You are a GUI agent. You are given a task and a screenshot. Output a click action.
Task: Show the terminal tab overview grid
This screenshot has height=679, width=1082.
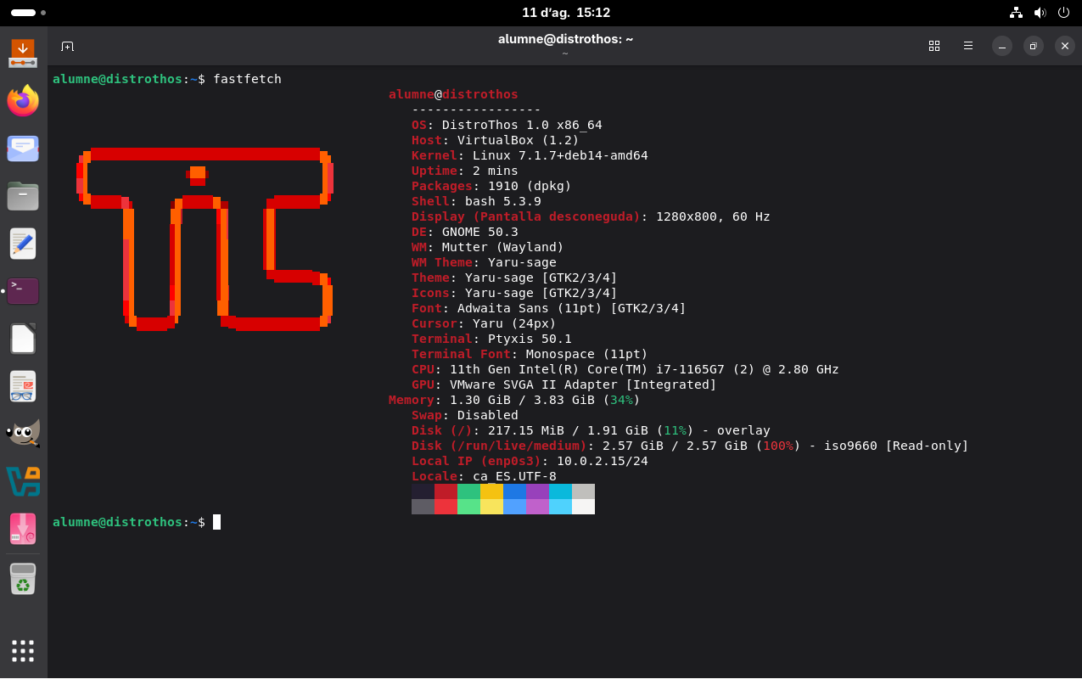tap(934, 46)
